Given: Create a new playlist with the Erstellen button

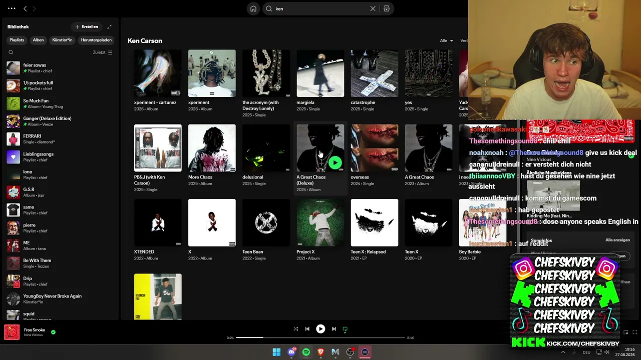Looking at the screenshot, I should (x=86, y=26).
